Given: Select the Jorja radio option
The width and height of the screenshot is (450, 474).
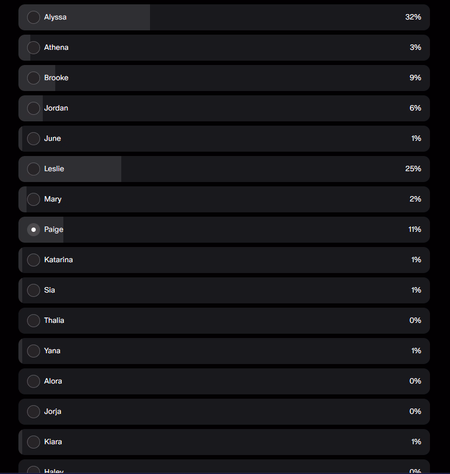Looking at the screenshot, I should click(x=34, y=412).
